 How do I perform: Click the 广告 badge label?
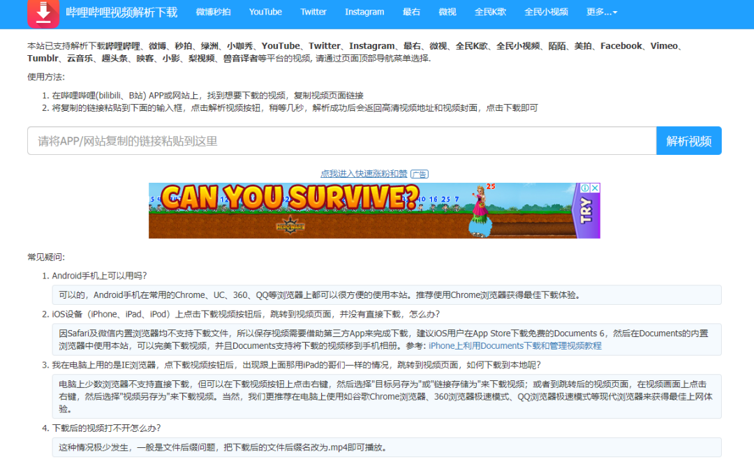click(420, 174)
